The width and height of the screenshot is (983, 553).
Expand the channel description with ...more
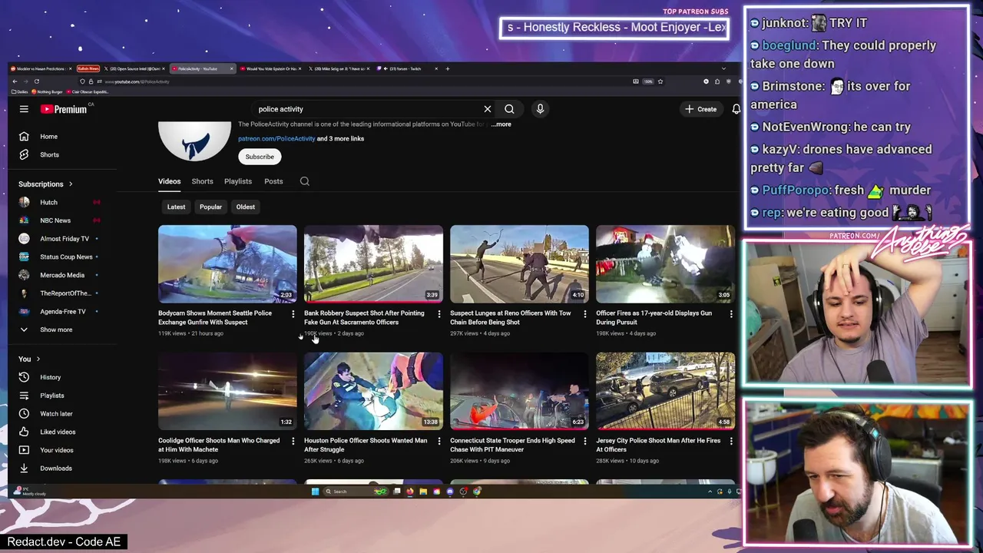(x=501, y=124)
